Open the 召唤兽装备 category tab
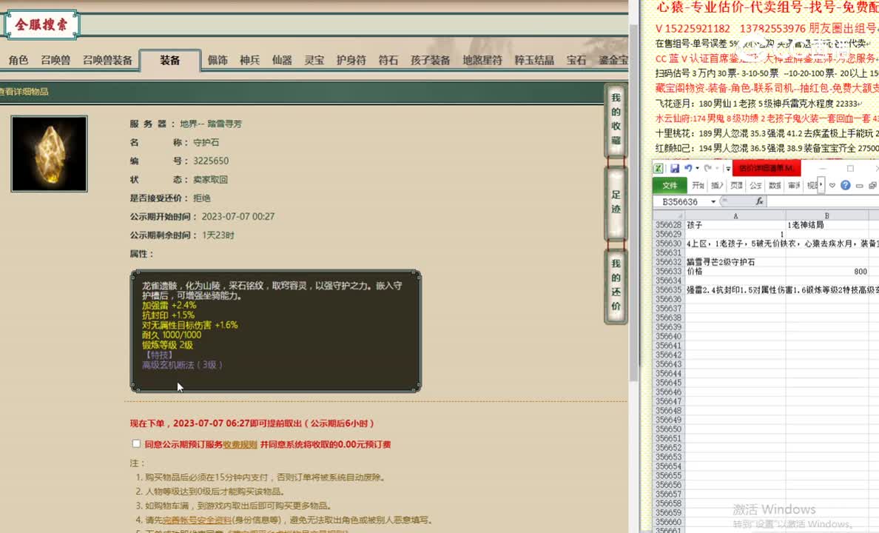Screen dimensions: 879x533 click(107, 60)
